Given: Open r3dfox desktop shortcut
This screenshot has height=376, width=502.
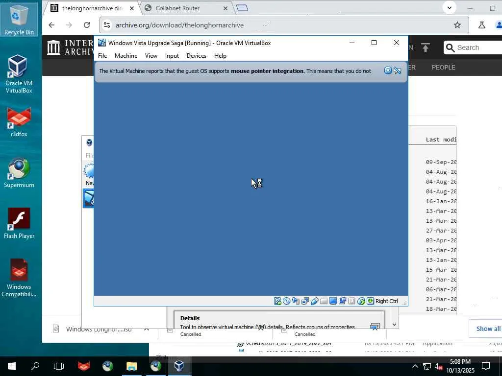Looking at the screenshot, I should click(x=19, y=122).
